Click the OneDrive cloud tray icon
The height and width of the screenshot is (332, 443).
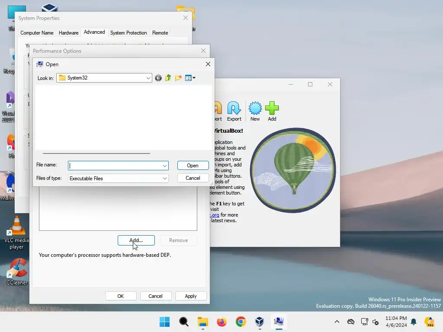(350, 322)
